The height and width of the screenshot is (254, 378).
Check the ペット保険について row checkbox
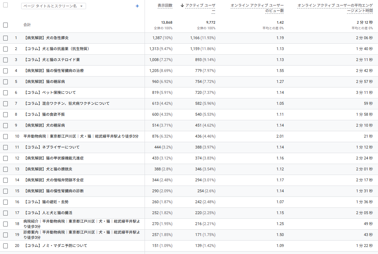[x=6, y=93]
